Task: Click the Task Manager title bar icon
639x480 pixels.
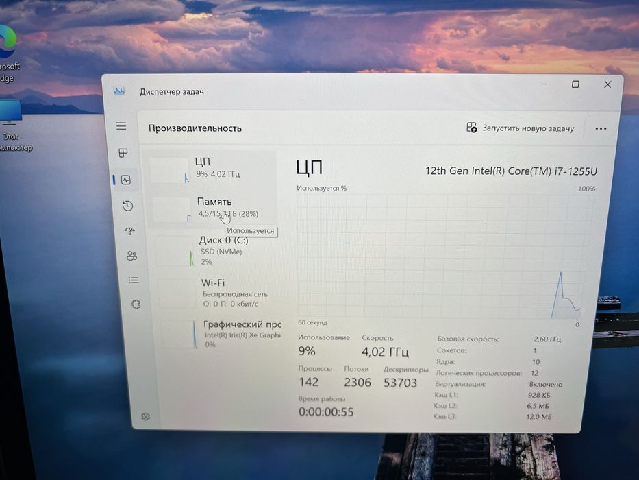Action: pyautogui.click(x=119, y=91)
